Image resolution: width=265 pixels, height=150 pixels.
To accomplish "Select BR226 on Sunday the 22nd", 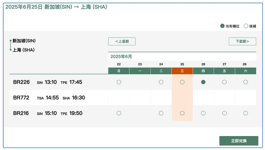I will coord(119,82).
